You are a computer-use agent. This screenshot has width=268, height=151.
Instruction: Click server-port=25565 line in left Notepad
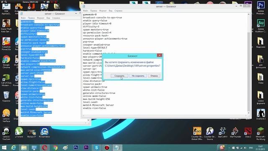tap(32, 73)
